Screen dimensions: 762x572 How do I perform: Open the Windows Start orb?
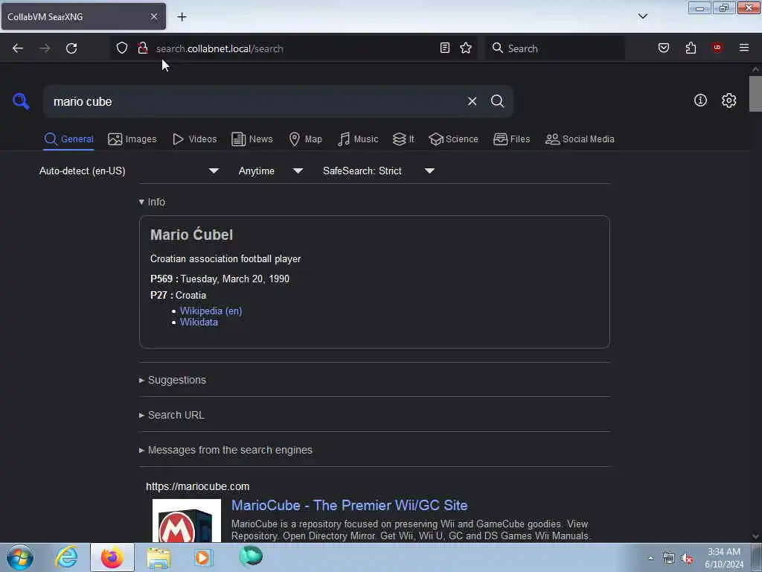(20, 557)
